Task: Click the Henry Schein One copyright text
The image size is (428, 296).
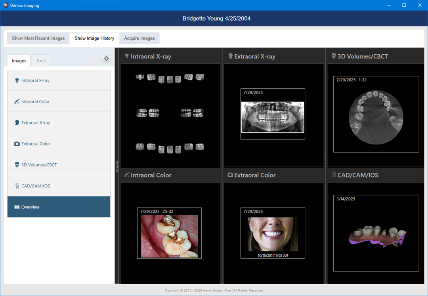Action: pyautogui.click(x=214, y=290)
